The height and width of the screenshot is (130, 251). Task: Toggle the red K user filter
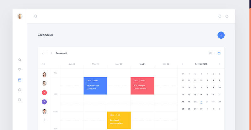(44, 93)
